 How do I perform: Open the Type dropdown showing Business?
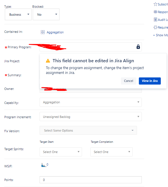point(18,15)
